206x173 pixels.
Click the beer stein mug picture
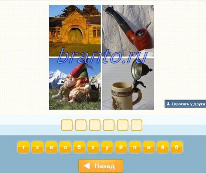pyautogui.click(x=128, y=84)
